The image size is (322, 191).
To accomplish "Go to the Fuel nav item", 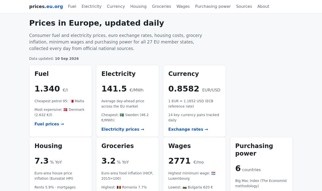I will (72, 7).
